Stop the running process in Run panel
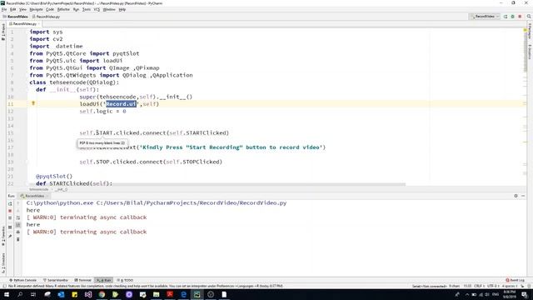Viewport: 533px width, 300px height. pos(10,211)
